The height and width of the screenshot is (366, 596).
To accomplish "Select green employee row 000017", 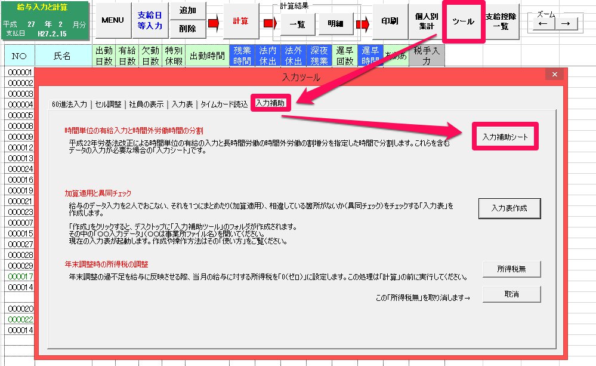I will pos(20,276).
